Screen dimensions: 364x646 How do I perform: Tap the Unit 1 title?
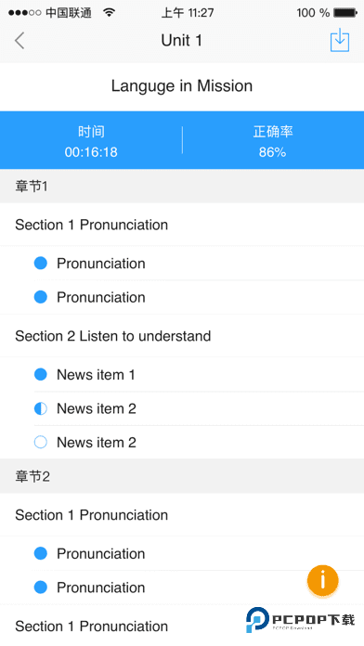(x=181, y=41)
